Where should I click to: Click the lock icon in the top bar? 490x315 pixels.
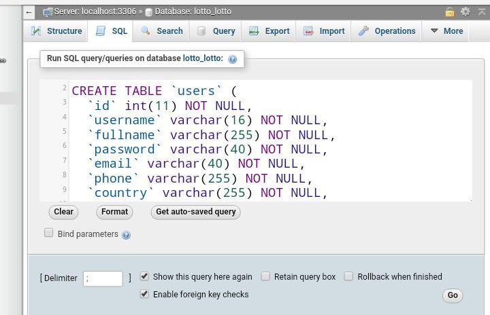[450, 12]
